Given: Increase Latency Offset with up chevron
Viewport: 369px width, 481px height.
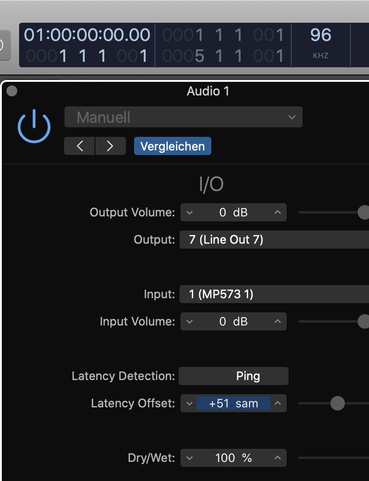Looking at the screenshot, I should click(278, 403).
